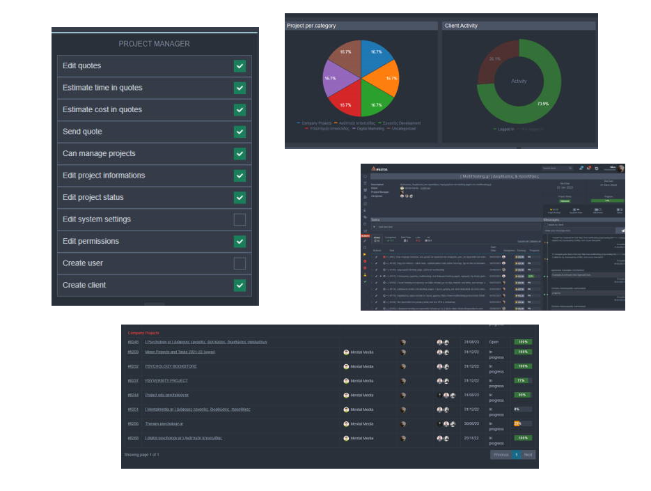The width and height of the screenshot is (651, 491).
Task: Toggle the Create client checkbox off
Action: (240, 286)
